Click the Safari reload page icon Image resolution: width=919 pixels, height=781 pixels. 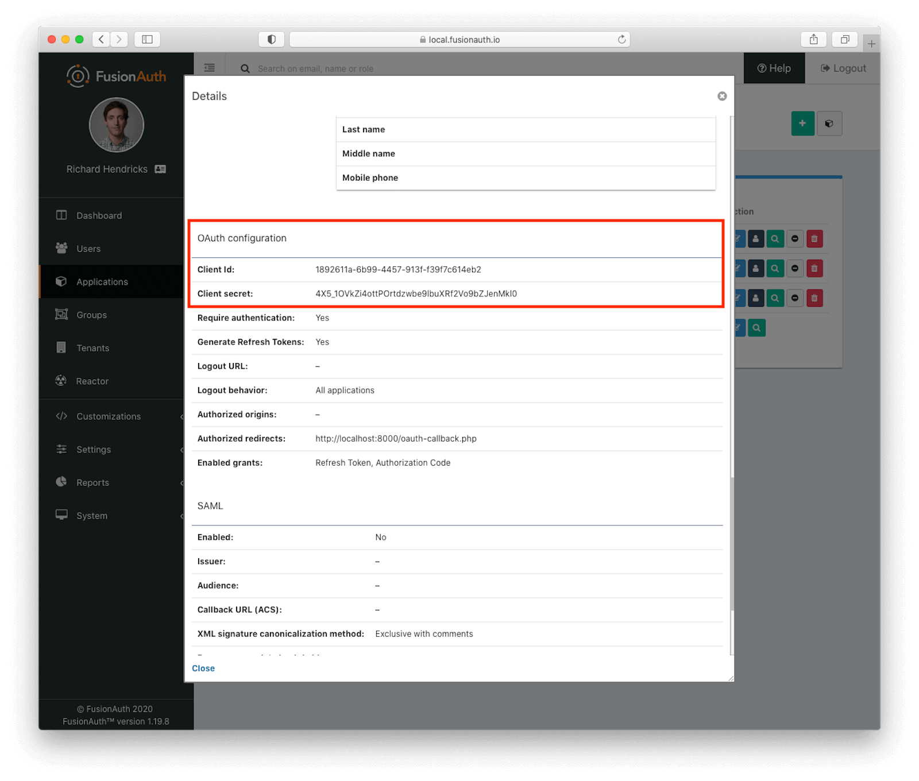coord(621,40)
